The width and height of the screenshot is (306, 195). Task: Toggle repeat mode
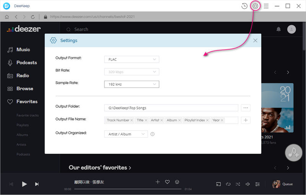(x=228, y=184)
